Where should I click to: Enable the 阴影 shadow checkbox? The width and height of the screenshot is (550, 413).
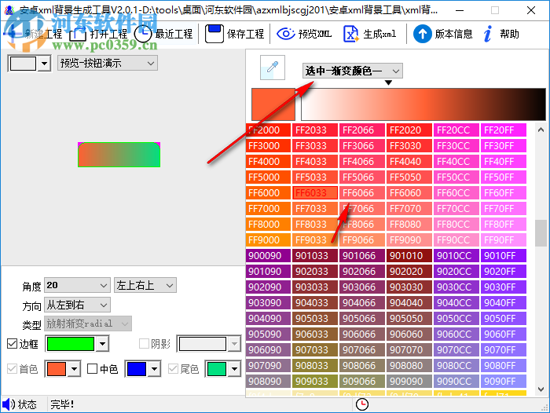click(144, 344)
